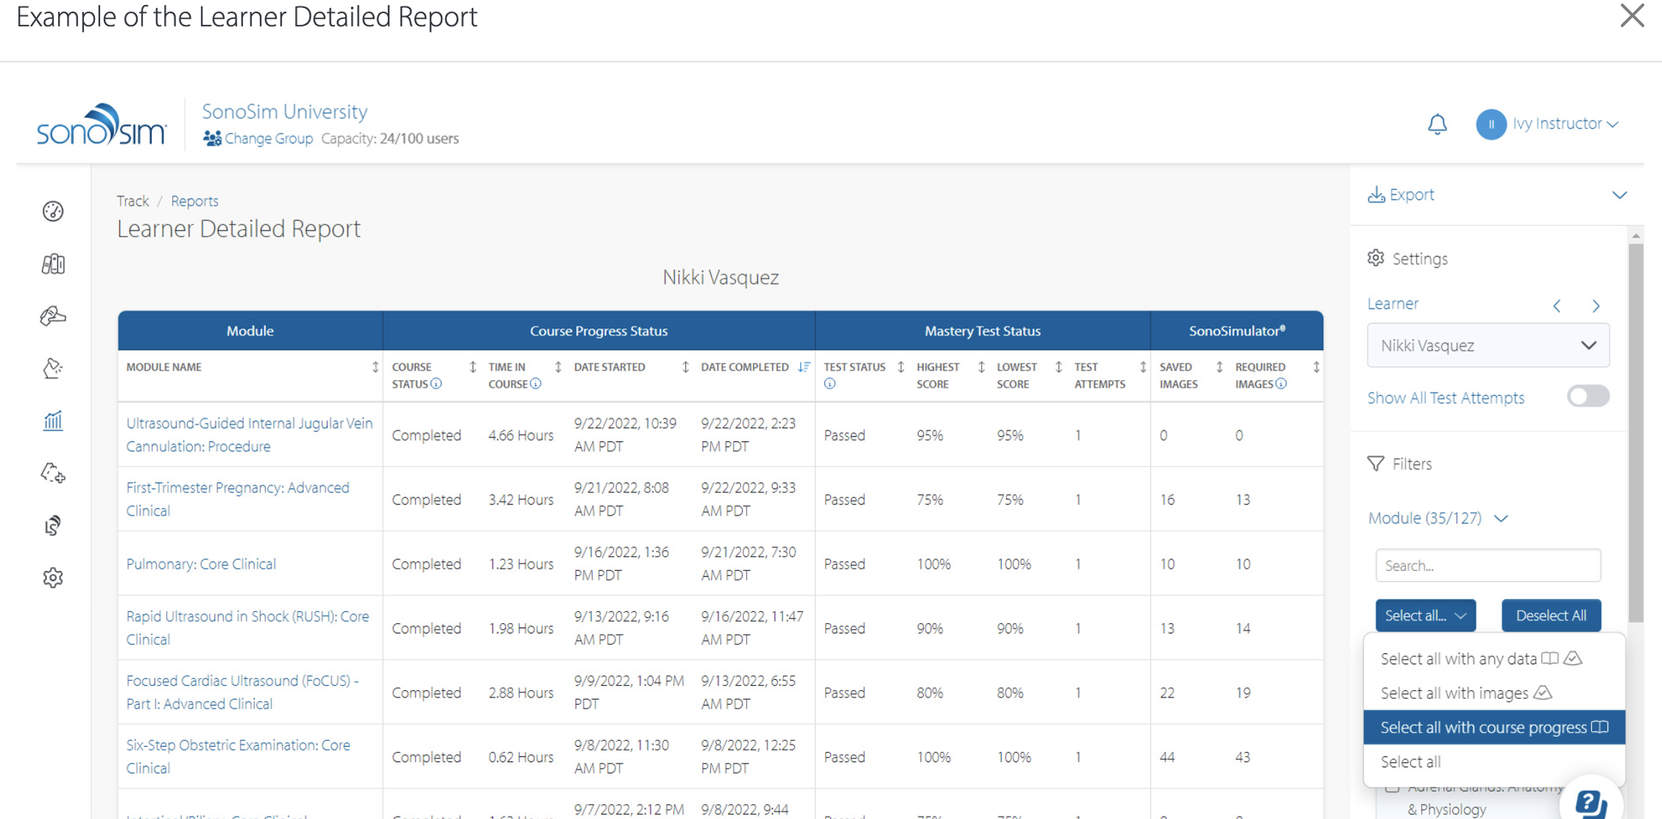Go to next learner arrow

pos(1596,306)
